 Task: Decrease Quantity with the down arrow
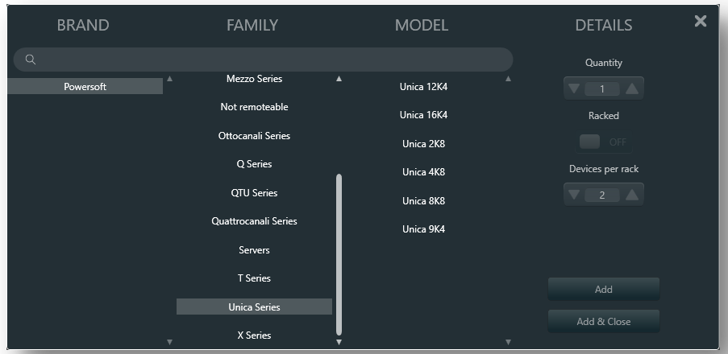point(574,88)
